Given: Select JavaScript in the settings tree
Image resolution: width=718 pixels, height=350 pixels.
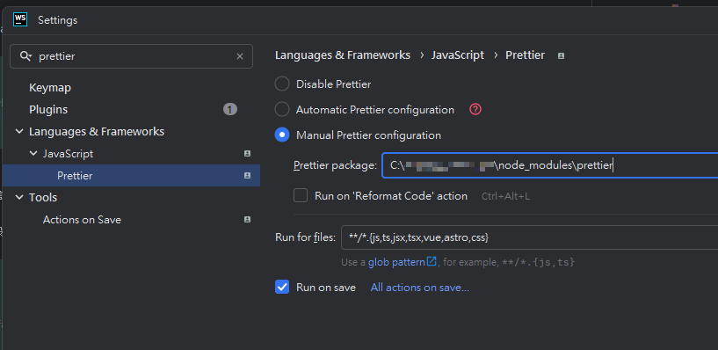Looking at the screenshot, I should (68, 154).
